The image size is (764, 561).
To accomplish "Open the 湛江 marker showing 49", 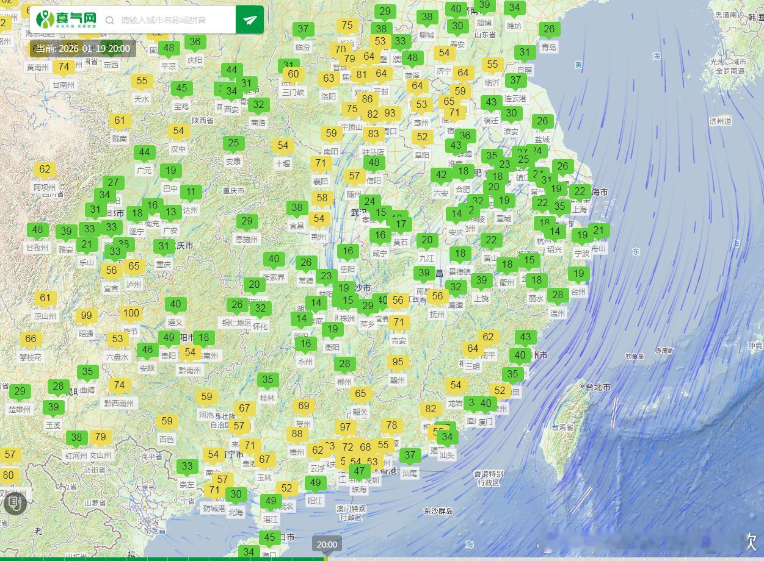I will [x=271, y=502].
